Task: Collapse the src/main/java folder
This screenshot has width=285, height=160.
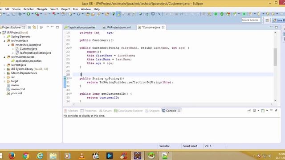Action: [x=4, y=41]
